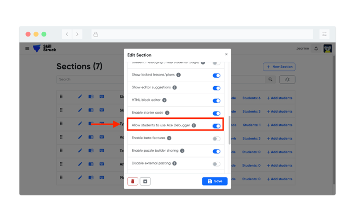The height and width of the screenshot is (221, 355).
Task: Click the search magnifier icon
Action: coord(270,79)
